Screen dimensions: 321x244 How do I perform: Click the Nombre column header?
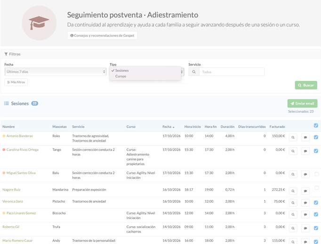tap(8, 127)
